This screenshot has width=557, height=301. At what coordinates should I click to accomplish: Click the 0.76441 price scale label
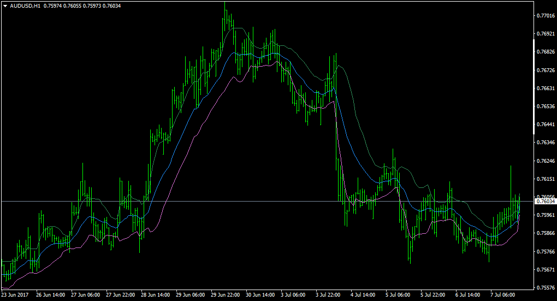[x=546, y=125]
